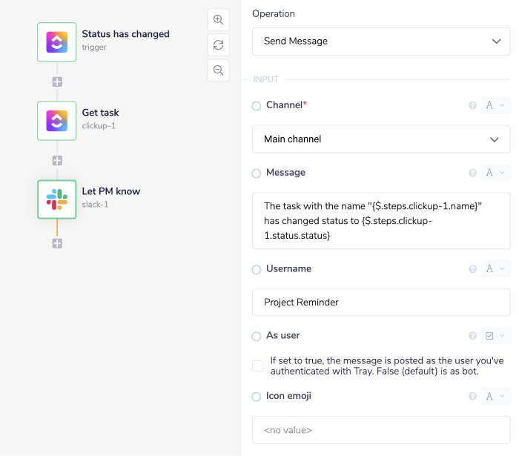The width and height of the screenshot is (519, 456).
Task: Select the radio circle beside Username
Action: [257, 270]
